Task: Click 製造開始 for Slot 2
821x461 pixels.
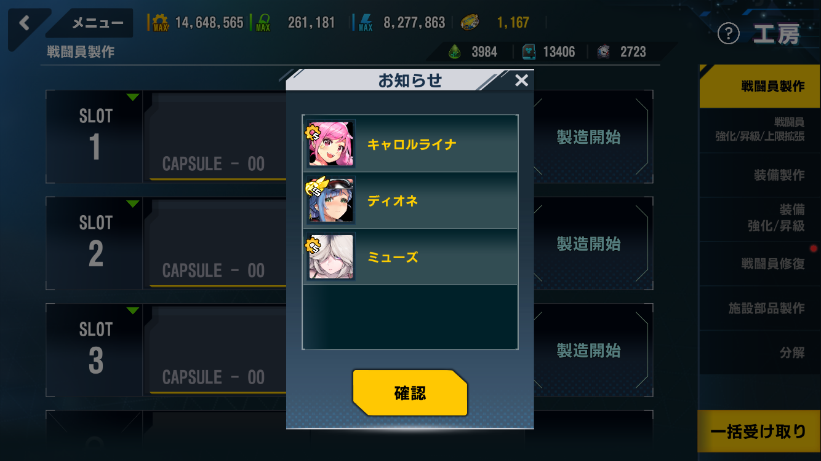Action: 589,244
